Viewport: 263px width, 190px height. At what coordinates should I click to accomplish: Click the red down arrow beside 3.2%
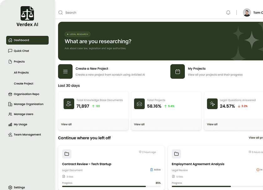[239, 106]
